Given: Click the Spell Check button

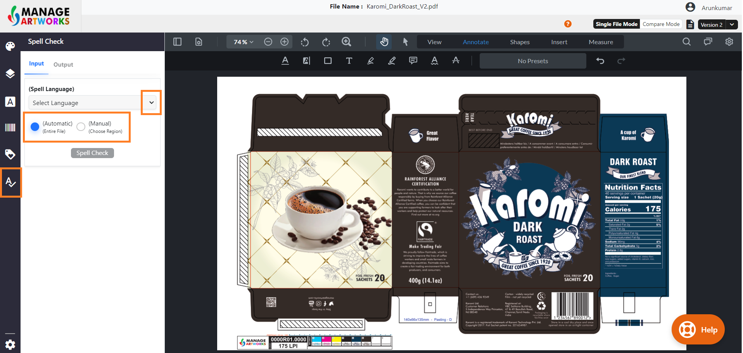Looking at the screenshot, I should click(92, 153).
